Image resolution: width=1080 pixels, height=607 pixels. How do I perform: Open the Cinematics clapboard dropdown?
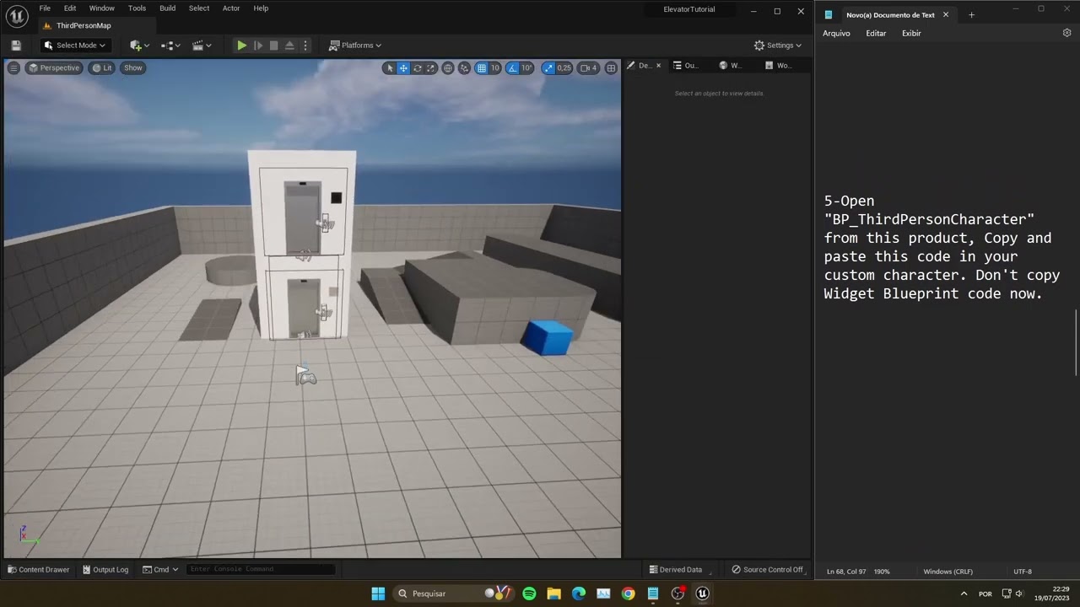pyautogui.click(x=202, y=46)
